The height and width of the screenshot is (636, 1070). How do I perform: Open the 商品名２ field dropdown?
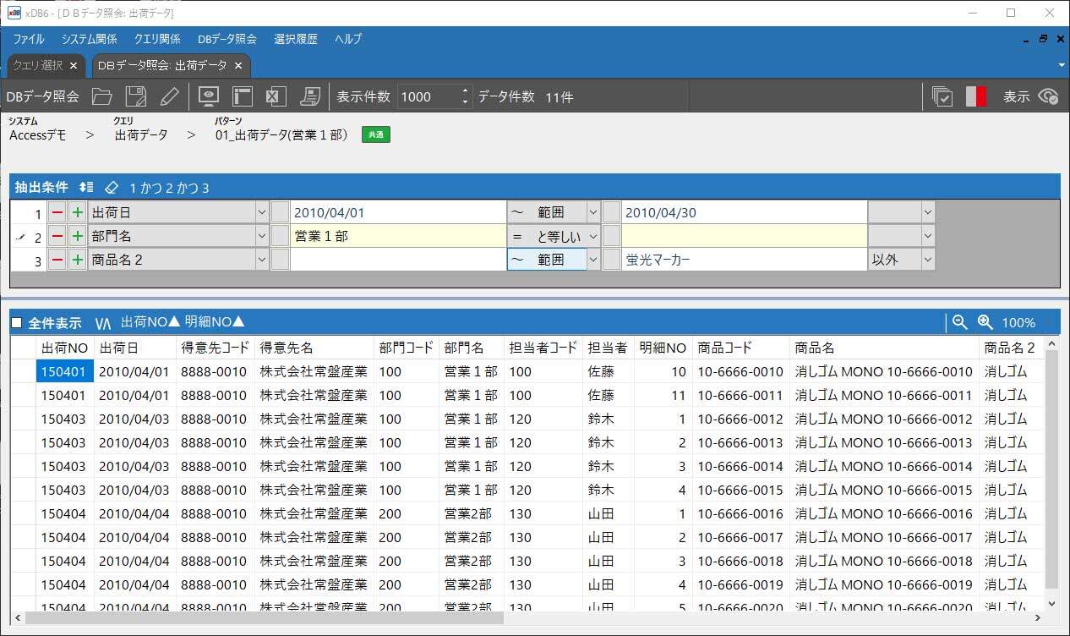pyautogui.click(x=260, y=260)
